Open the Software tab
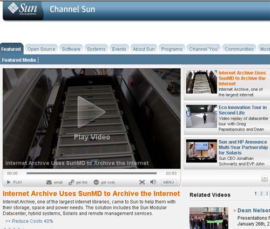Screen dimensions: 270x229 pyautogui.click(x=71, y=49)
